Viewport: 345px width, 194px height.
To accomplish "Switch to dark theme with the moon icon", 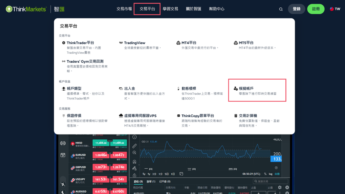I will 63,192.
